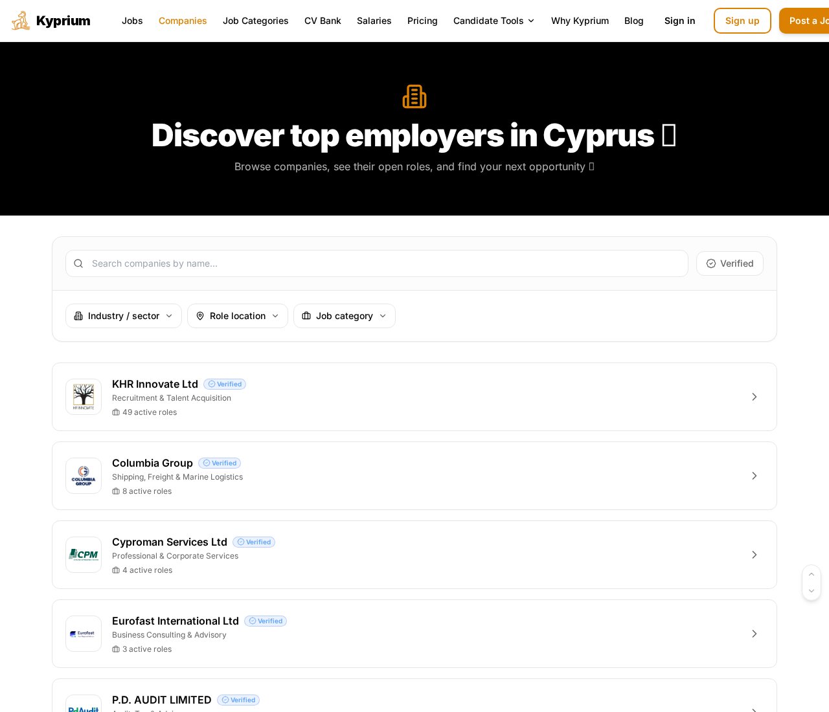Image resolution: width=829 pixels, height=712 pixels.
Task: Click the Sign up button
Action: tap(742, 21)
